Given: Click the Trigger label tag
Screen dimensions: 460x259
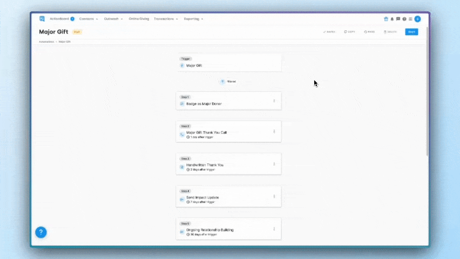Looking at the screenshot, I should coord(186,59).
